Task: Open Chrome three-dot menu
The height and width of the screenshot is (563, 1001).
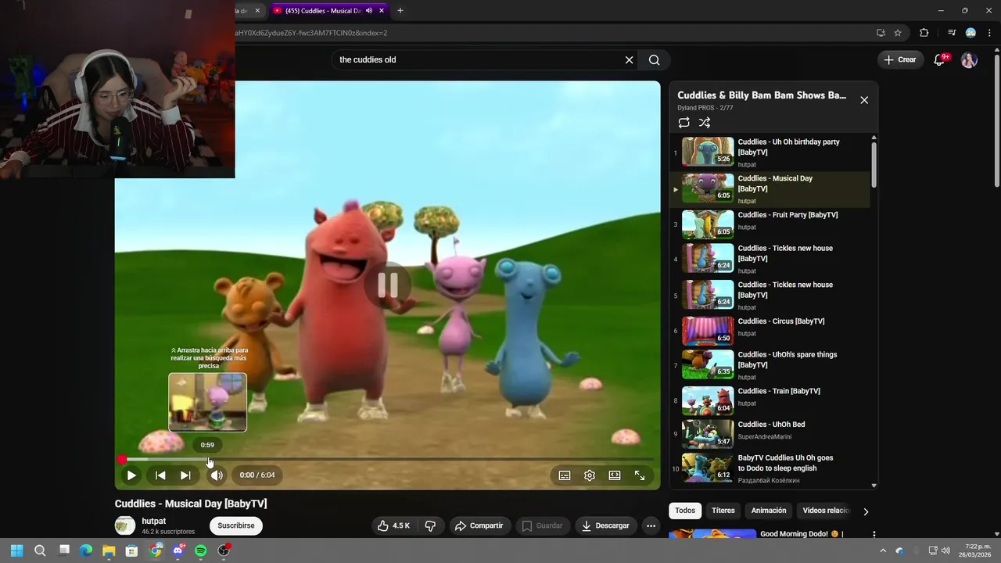Action: [x=989, y=33]
